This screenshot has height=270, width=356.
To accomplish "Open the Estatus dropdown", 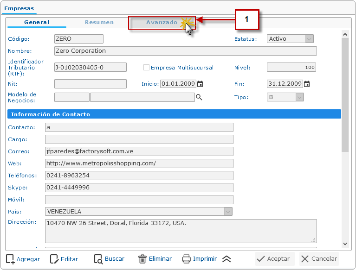I will point(309,39).
